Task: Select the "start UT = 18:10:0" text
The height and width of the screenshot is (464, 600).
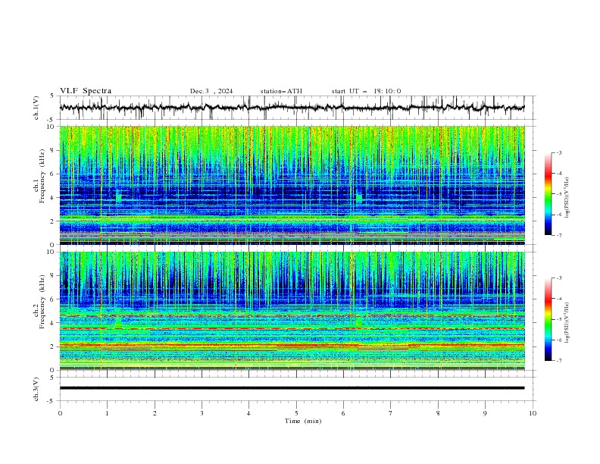Action: point(366,91)
